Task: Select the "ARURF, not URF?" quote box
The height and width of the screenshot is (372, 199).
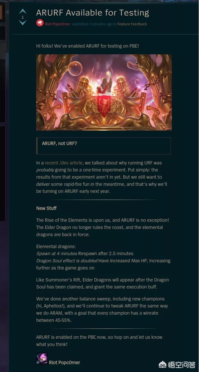Action: coord(104,146)
